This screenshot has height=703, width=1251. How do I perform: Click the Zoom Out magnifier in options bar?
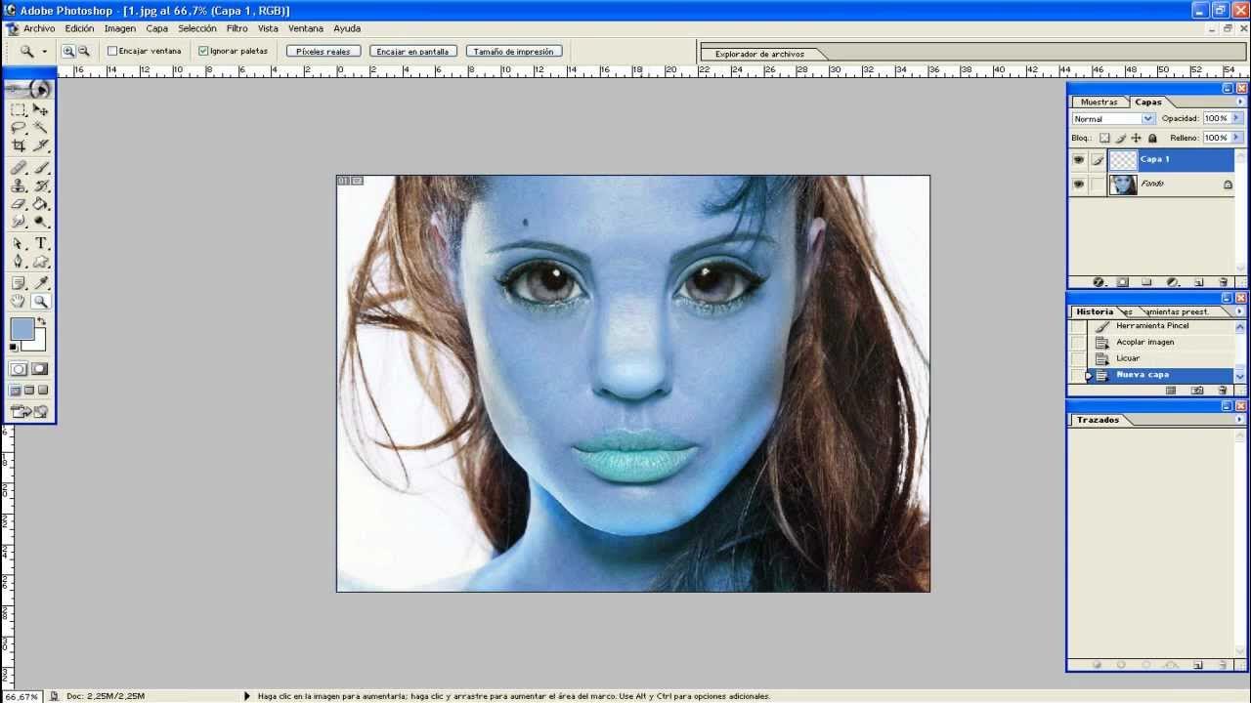84,51
